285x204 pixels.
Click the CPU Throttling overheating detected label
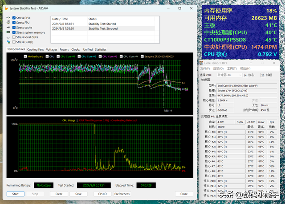tap(108, 120)
